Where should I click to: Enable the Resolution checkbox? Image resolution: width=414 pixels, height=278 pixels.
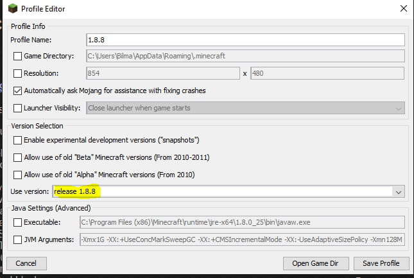pyautogui.click(x=17, y=73)
